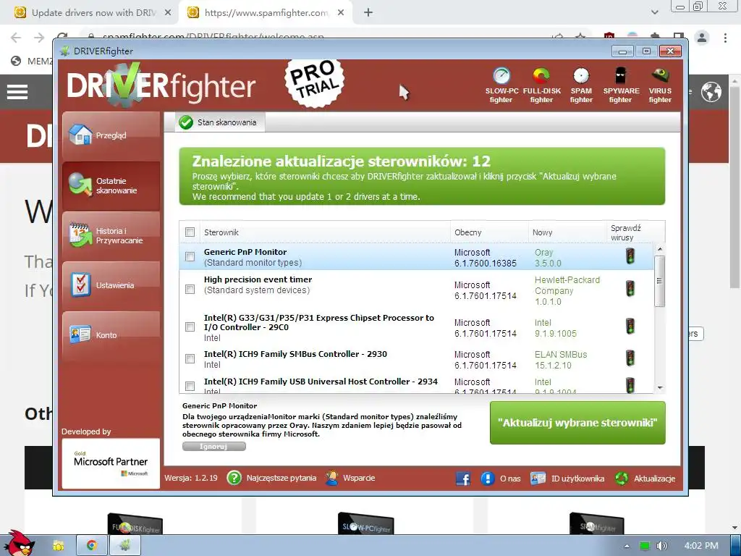The width and height of the screenshot is (741, 556).
Task: Open Chrome three-dot menu
Action: [725, 38]
